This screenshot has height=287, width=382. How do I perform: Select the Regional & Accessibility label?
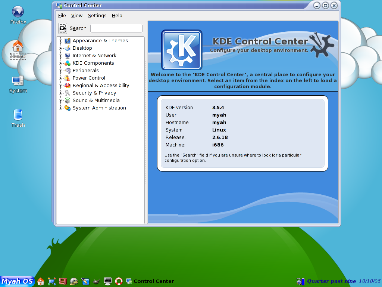click(x=101, y=86)
